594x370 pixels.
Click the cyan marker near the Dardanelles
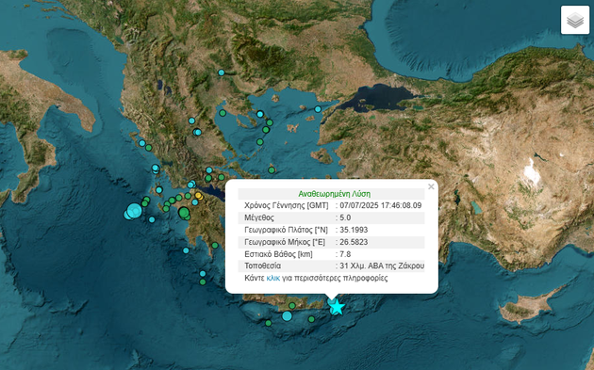pyautogui.click(x=318, y=109)
